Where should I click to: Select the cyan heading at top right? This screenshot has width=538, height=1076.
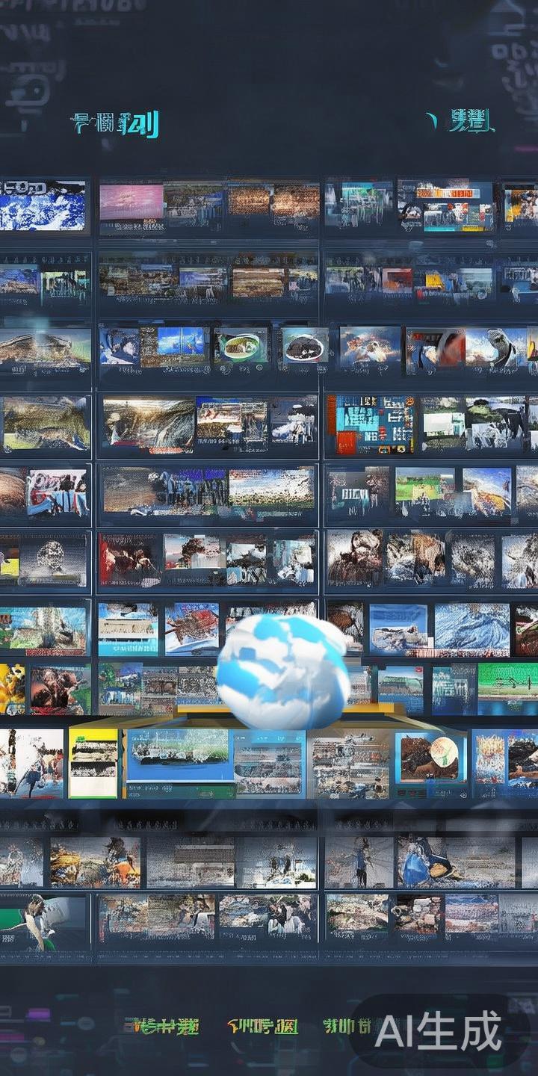(x=469, y=121)
